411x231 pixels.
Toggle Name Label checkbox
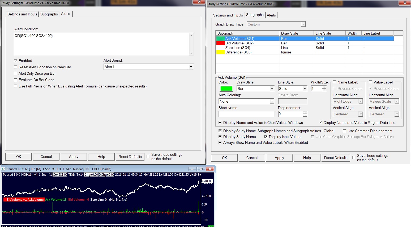[x=334, y=82]
